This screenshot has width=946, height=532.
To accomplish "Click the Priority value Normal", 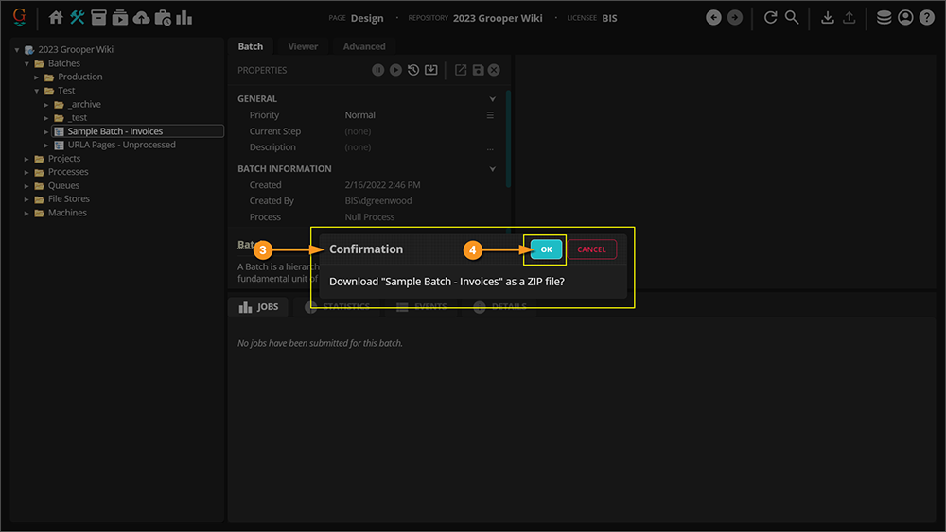I will click(x=360, y=115).
